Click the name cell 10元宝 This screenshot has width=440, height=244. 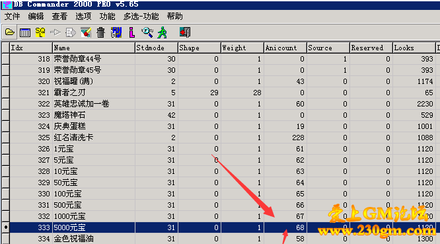[94, 171]
